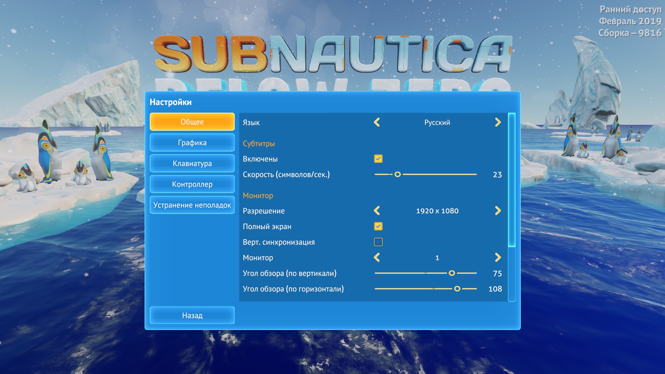
Task: Open Устранение неполадок section
Action: point(192,205)
